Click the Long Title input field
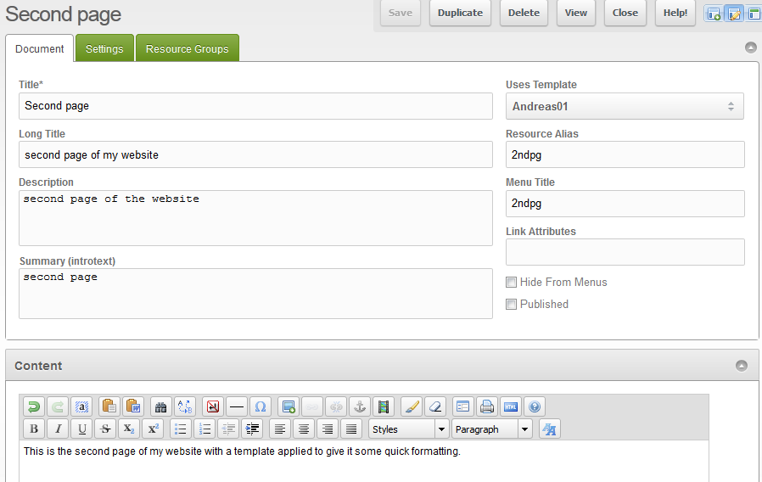 click(255, 154)
